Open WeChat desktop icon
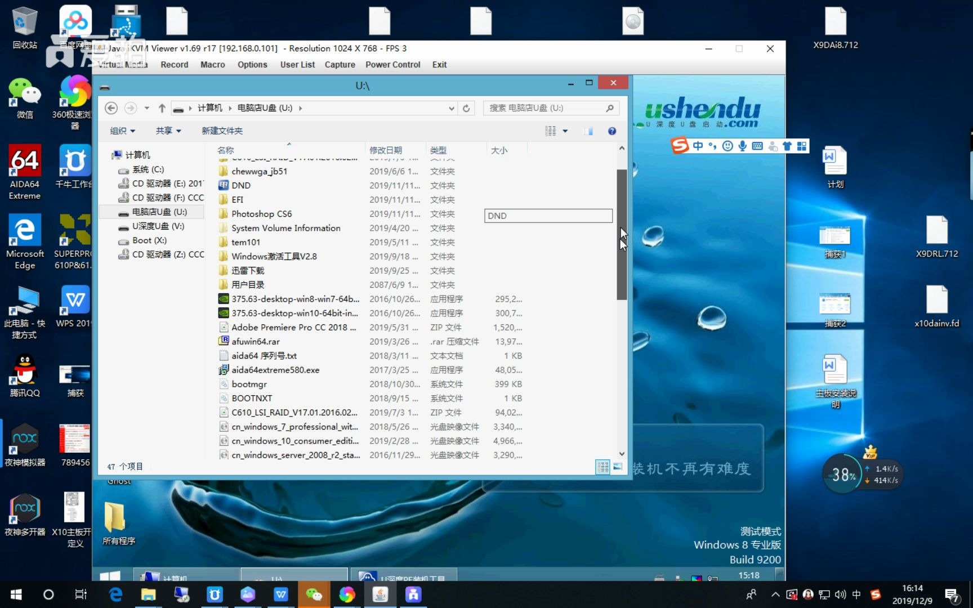 pyautogui.click(x=25, y=98)
